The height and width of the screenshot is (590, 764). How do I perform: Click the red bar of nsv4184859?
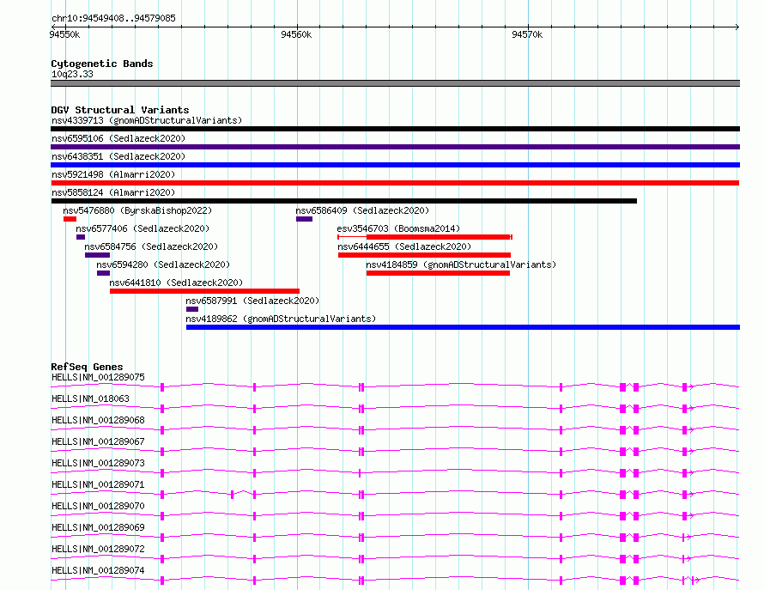click(x=438, y=273)
